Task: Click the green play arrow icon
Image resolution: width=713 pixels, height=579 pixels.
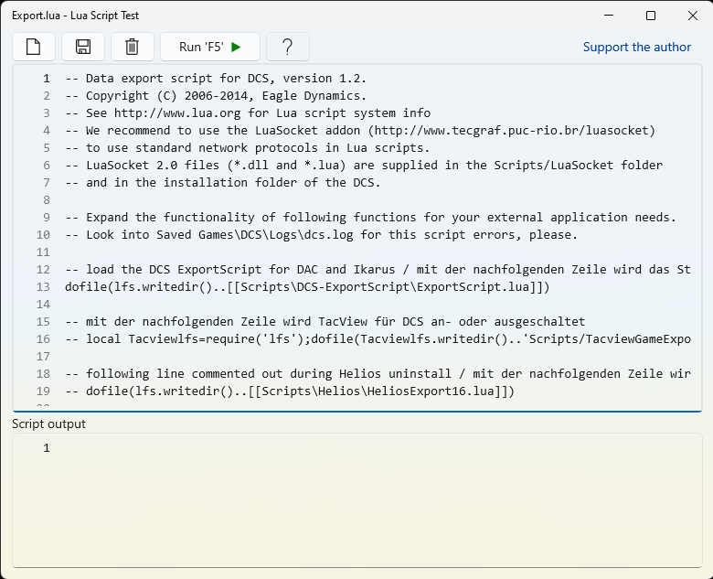Action: [x=236, y=47]
